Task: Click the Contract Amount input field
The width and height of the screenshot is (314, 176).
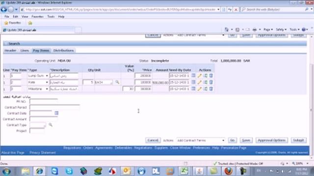Action: pos(44,119)
